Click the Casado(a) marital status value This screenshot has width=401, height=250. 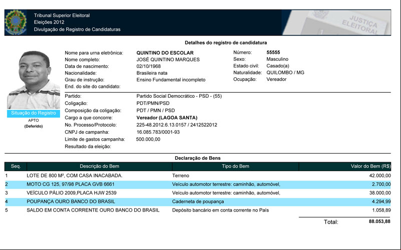coord(278,66)
